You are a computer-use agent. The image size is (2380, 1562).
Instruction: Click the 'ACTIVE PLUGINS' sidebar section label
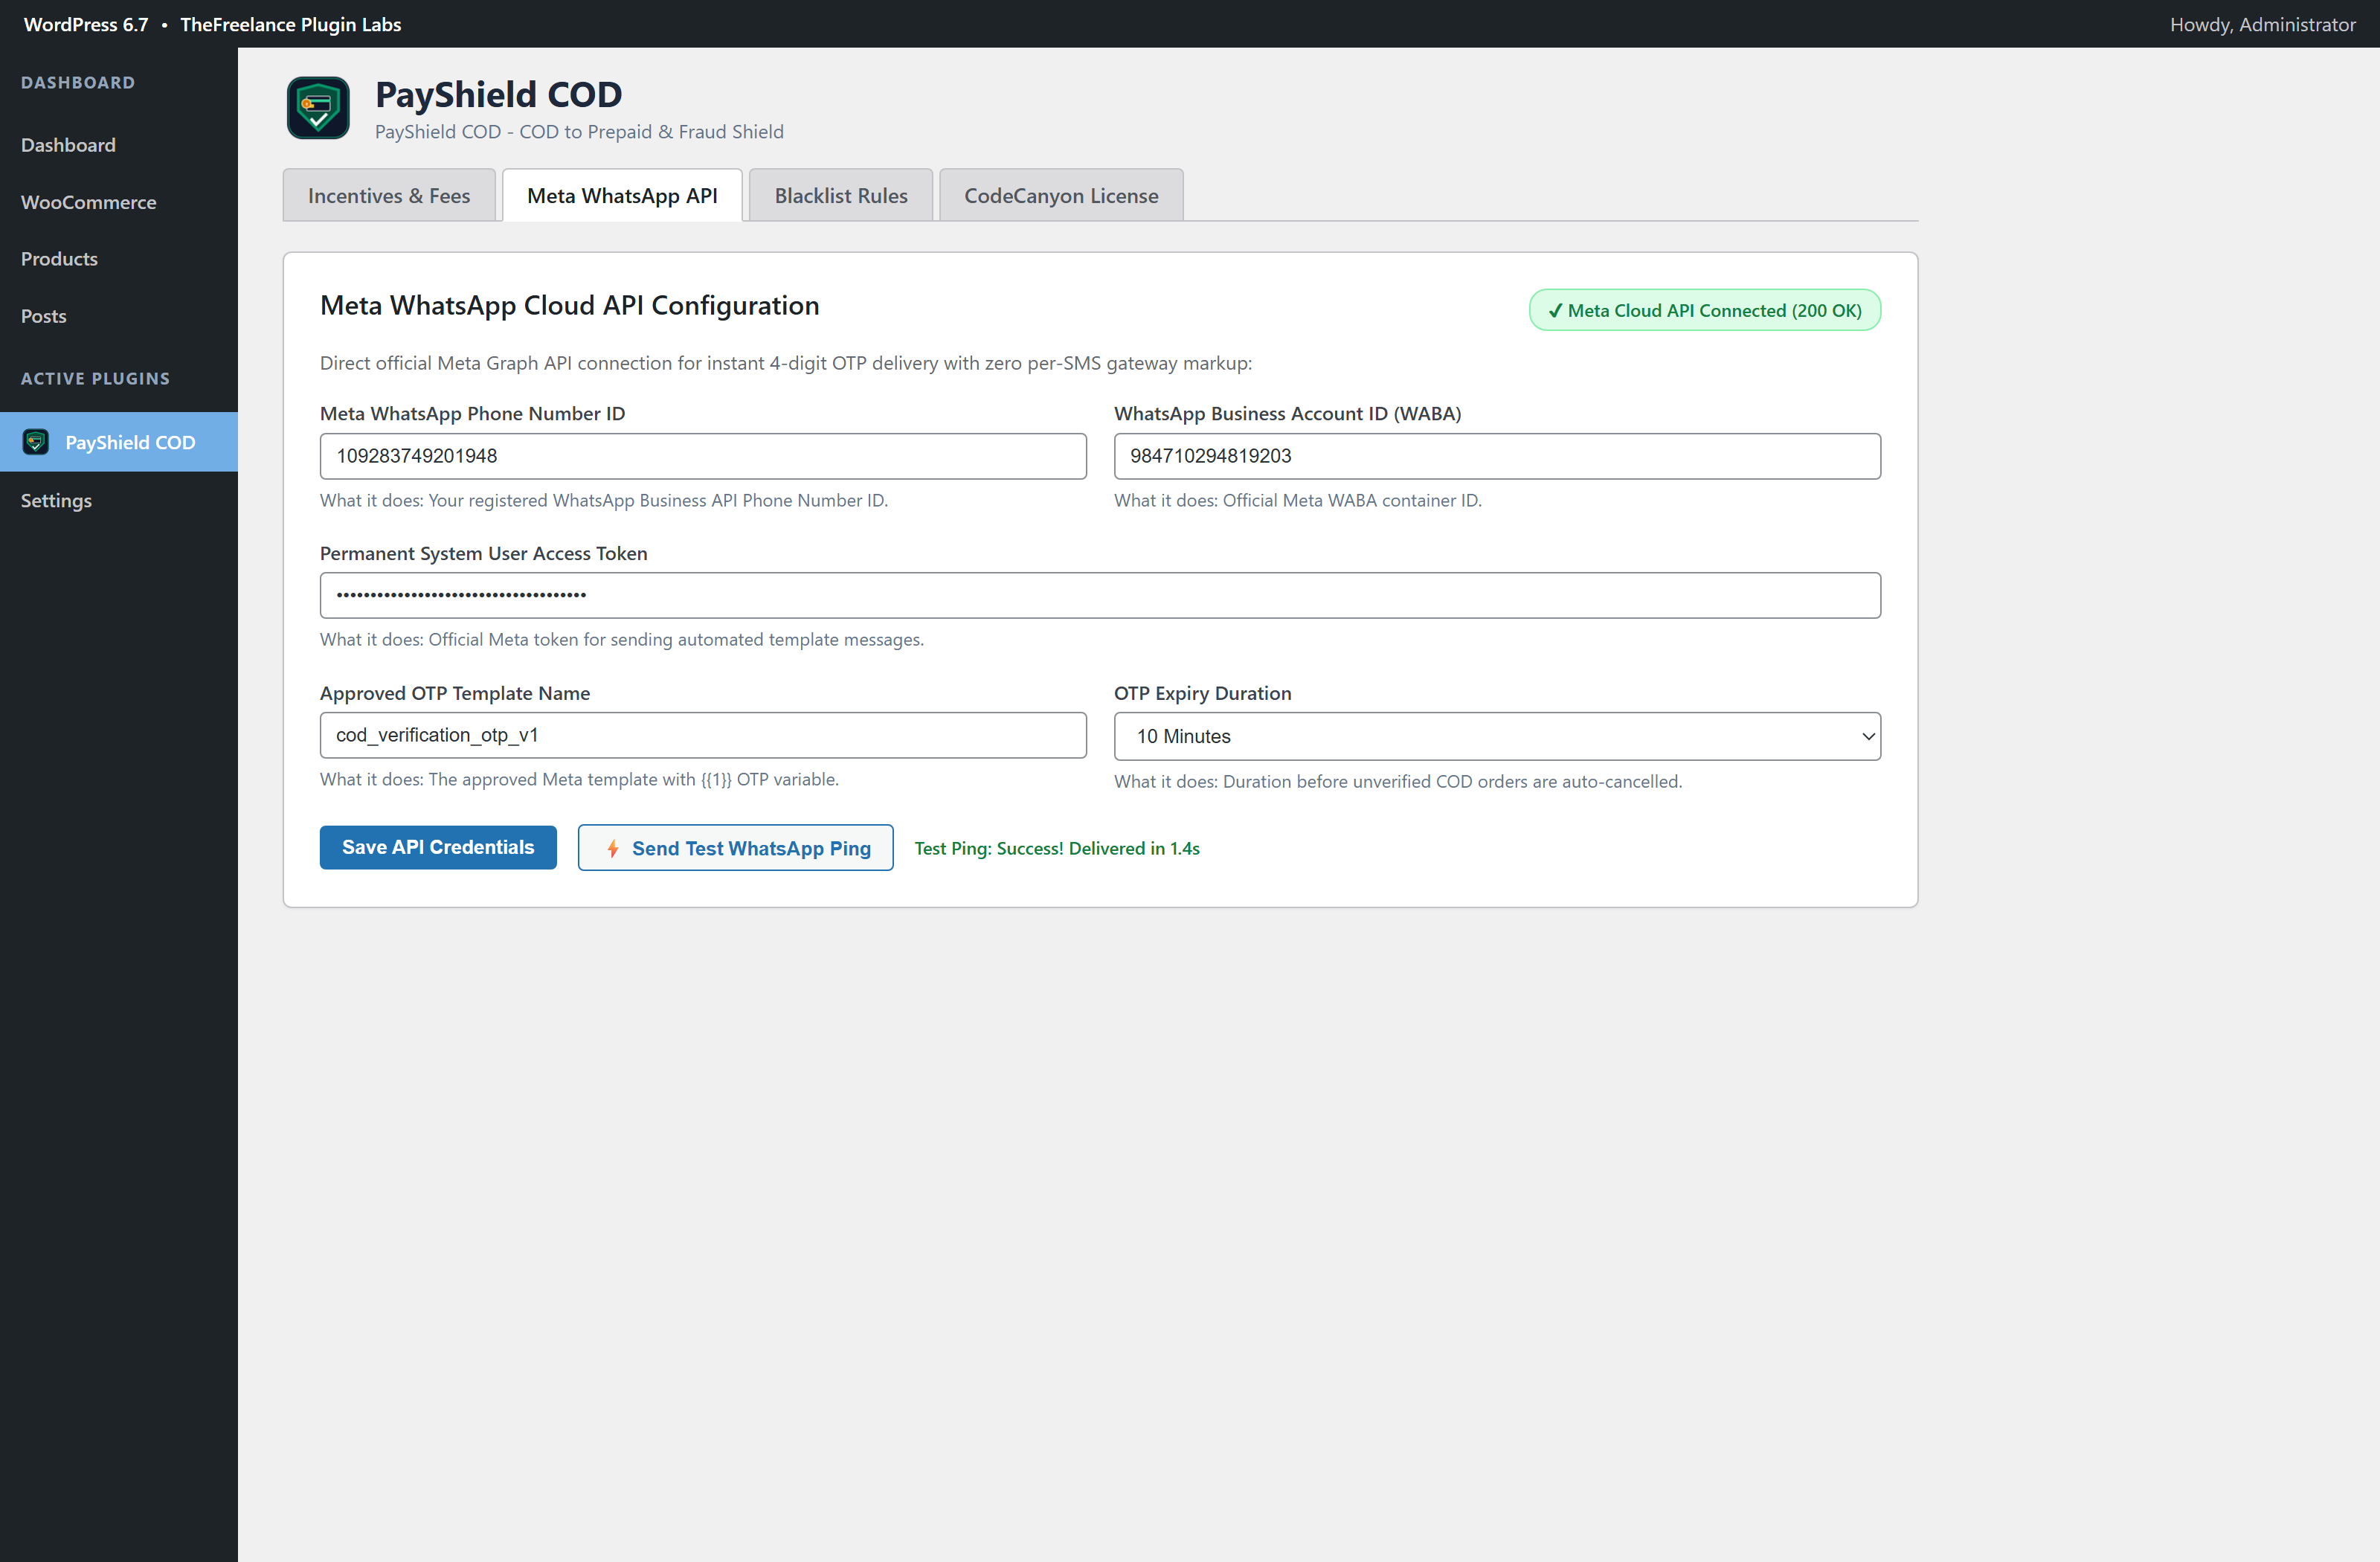click(x=95, y=378)
